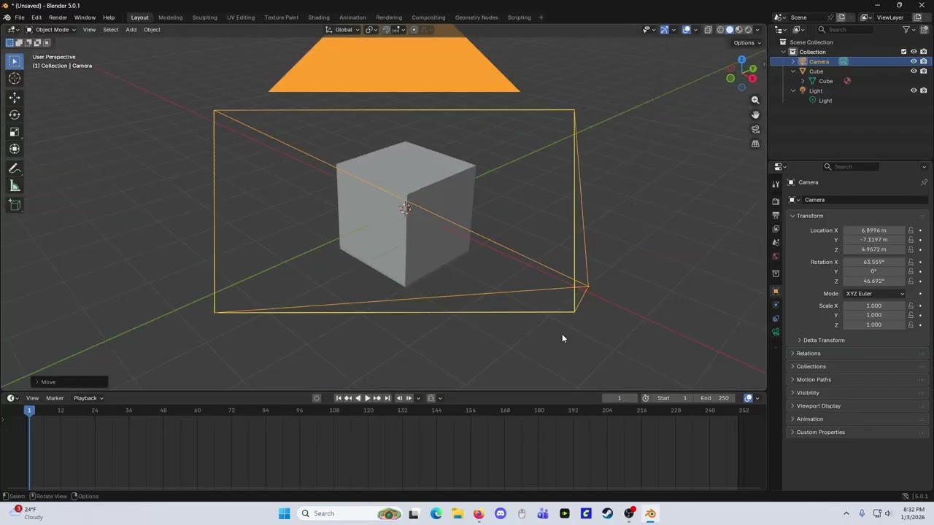Expand the Move operator panel
Image resolution: width=934 pixels, height=525 pixels.
click(x=70, y=382)
